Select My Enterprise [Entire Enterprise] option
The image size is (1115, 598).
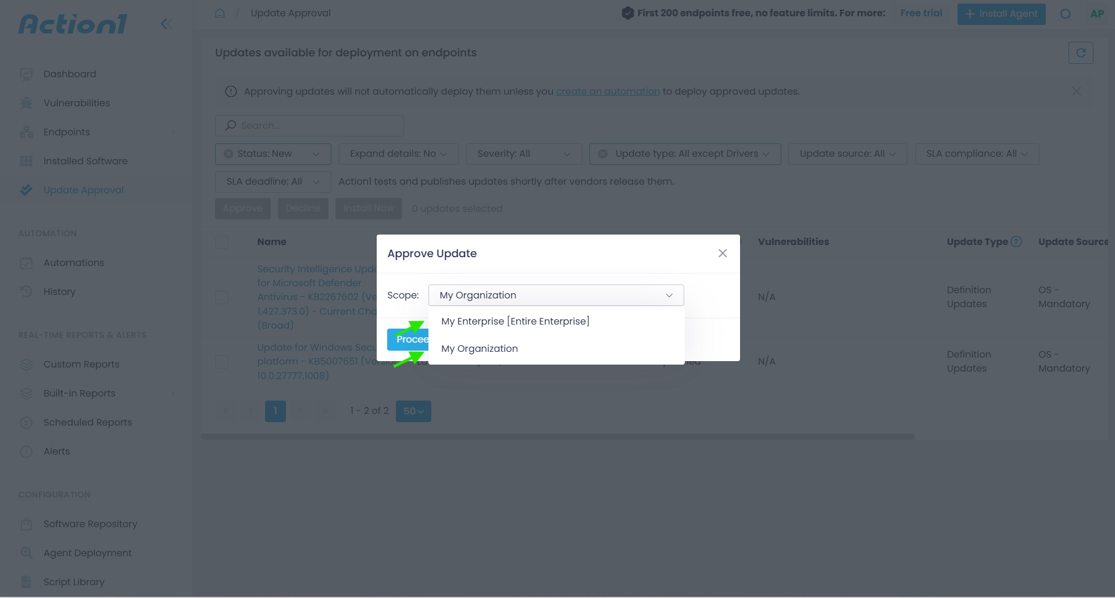(x=556, y=322)
